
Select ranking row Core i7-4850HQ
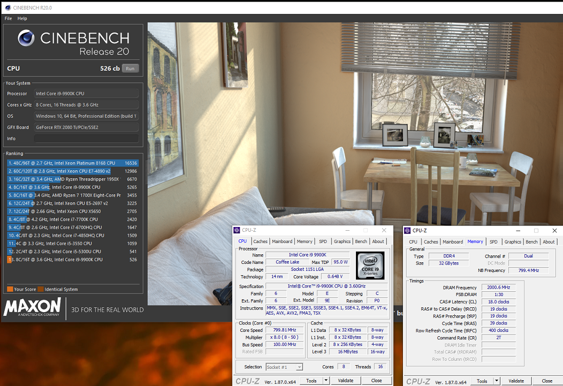[x=73, y=236]
